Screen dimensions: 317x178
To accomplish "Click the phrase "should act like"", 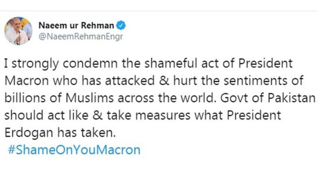I will click(x=47, y=115).
